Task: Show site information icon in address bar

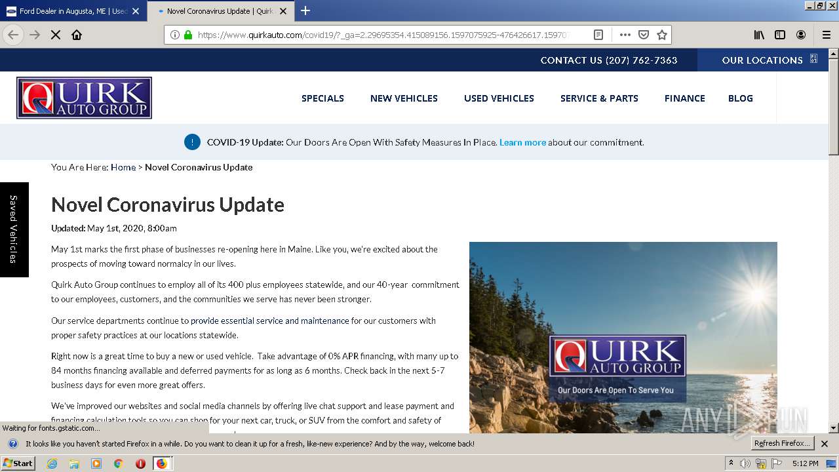Action: point(175,35)
